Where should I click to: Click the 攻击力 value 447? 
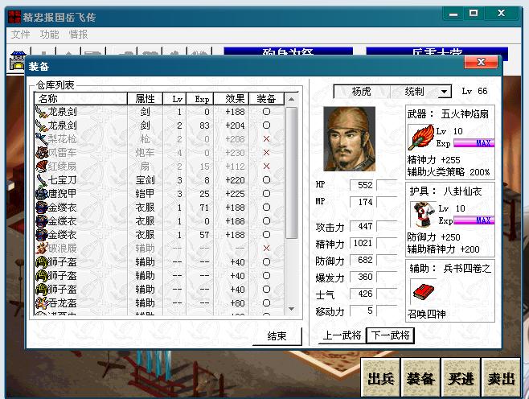pos(363,226)
